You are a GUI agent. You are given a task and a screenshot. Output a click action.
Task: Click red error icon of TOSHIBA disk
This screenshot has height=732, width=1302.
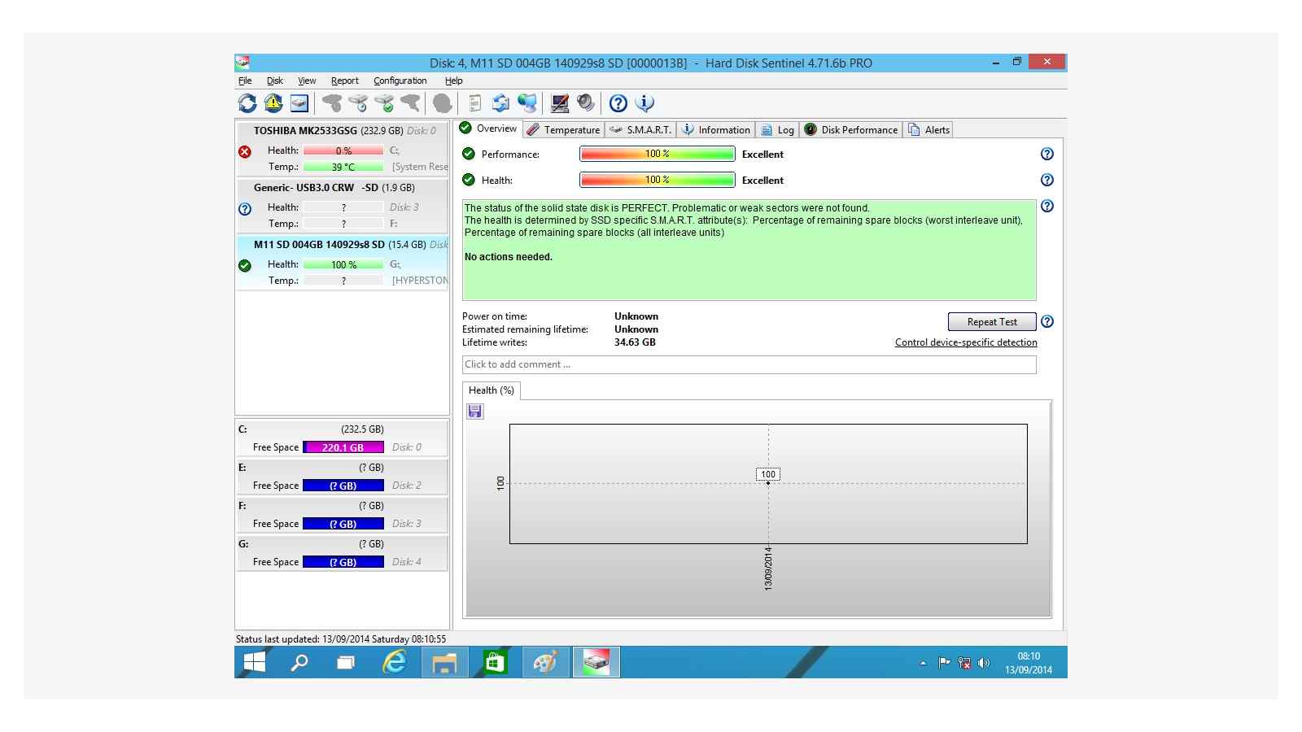245,151
